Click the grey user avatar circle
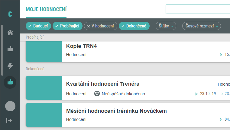The width and height of the screenshot is (230, 130). pos(10,106)
